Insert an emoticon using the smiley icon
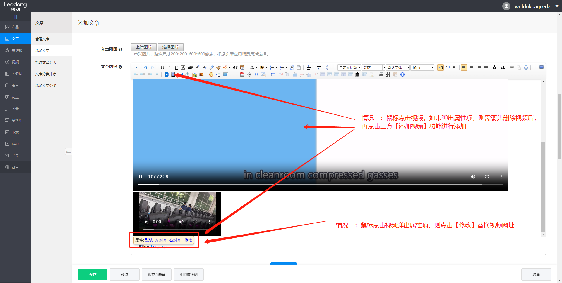 click(x=211, y=74)
